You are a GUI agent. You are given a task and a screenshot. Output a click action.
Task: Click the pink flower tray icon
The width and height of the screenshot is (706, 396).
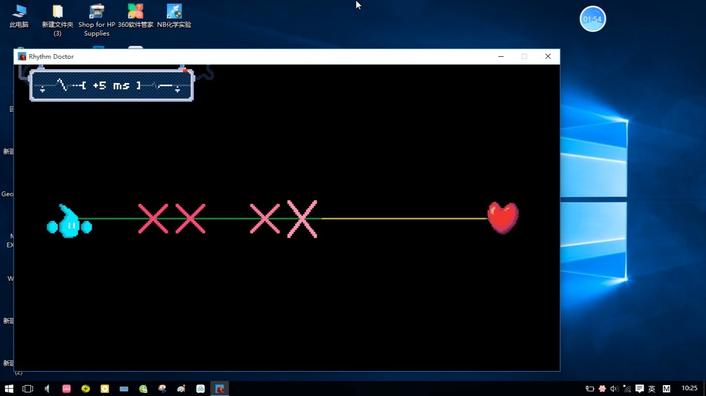coord(602,389)
